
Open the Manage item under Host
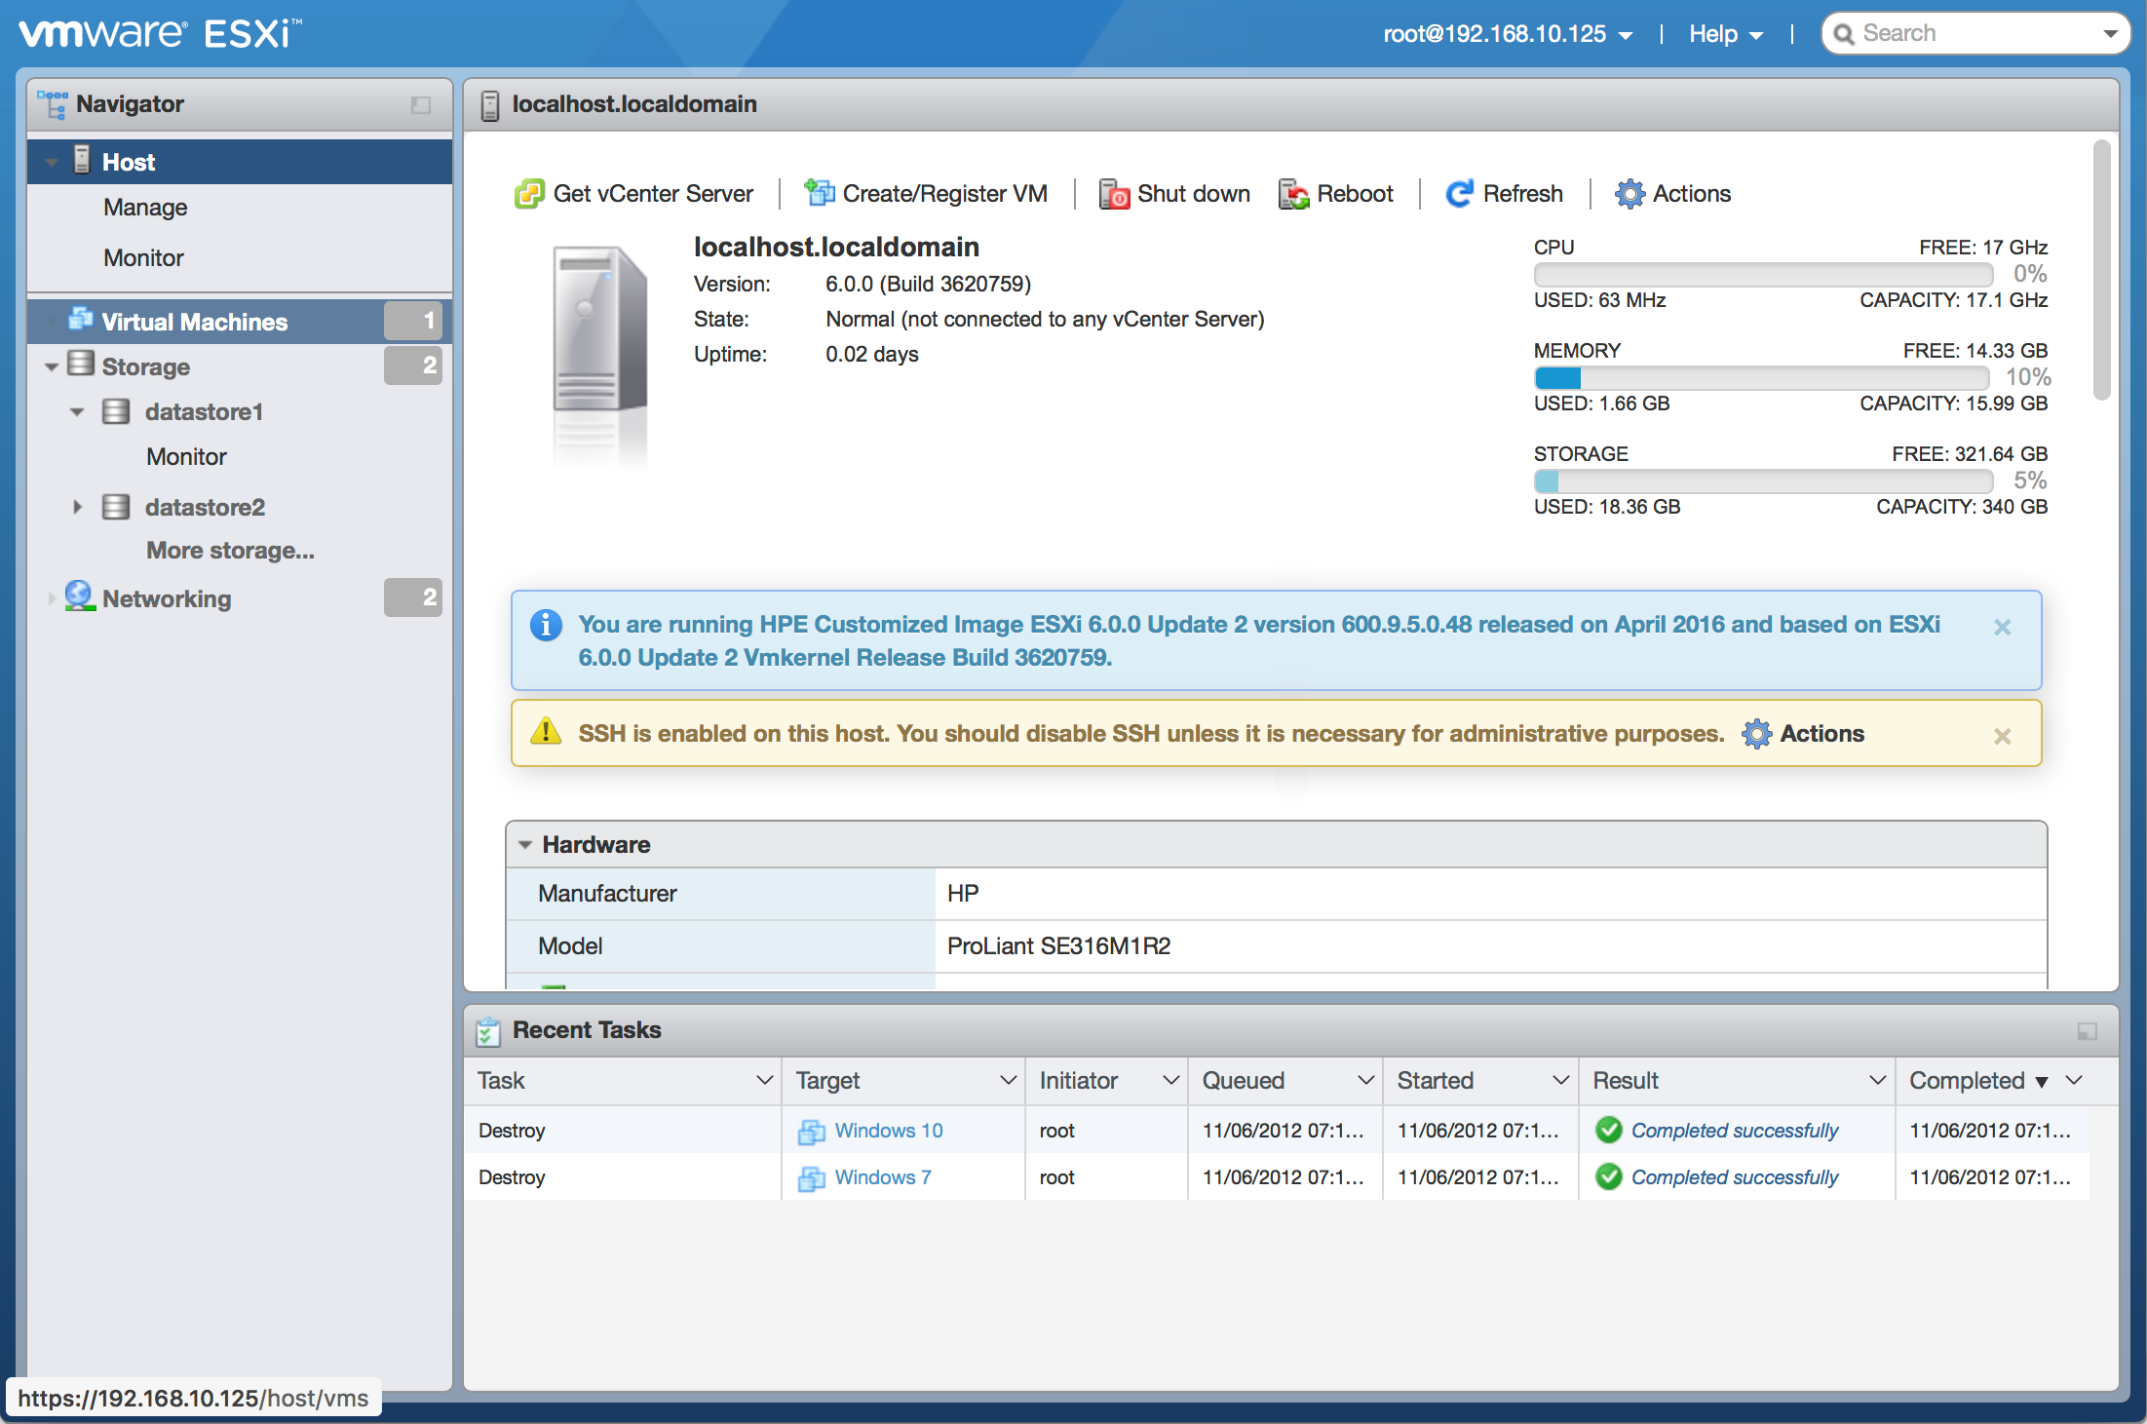pos(145,208)
